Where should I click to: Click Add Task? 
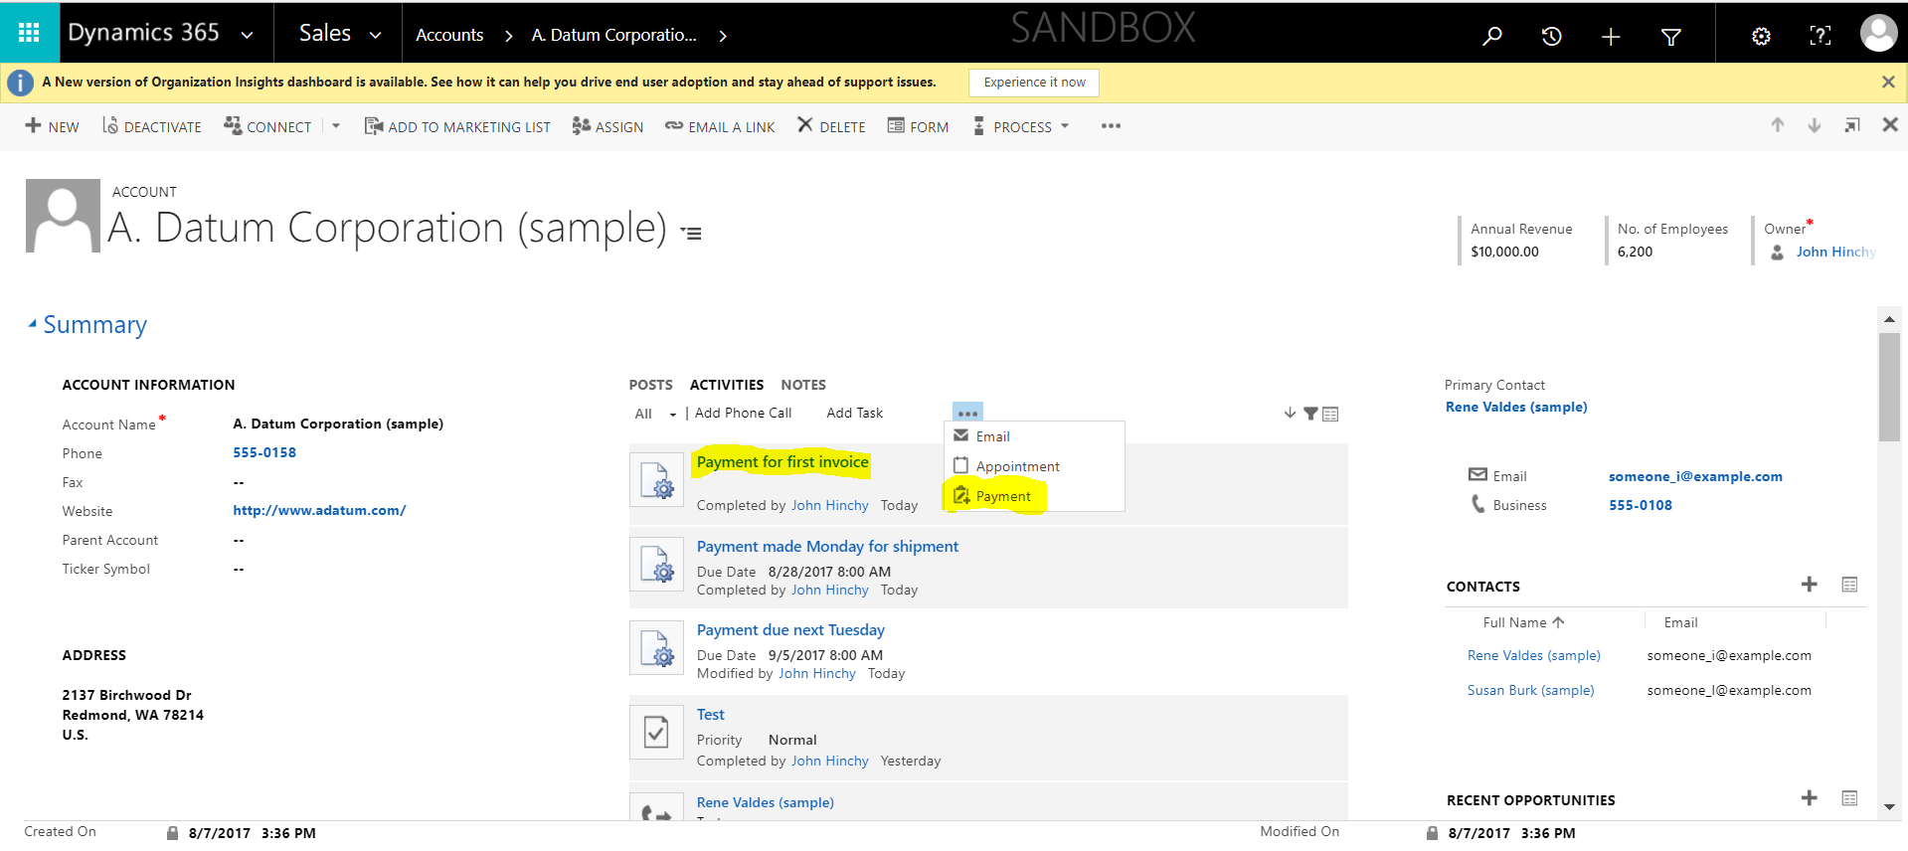(854, 413)
